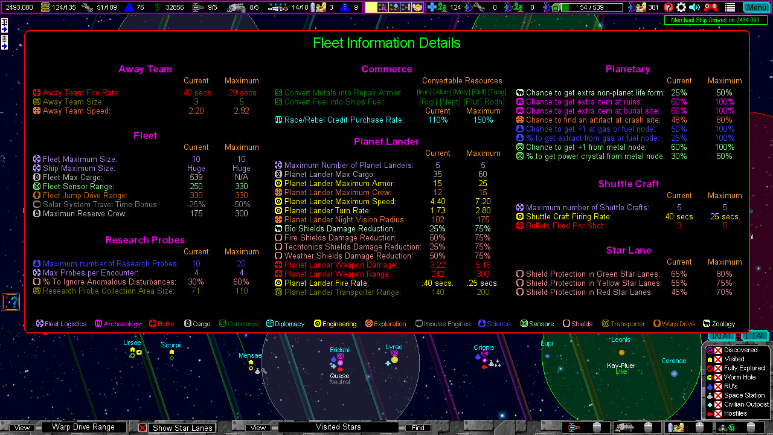Open the bottom-left View dropdown
This screenshot has height=435, width=773.
tap(22, 427)
